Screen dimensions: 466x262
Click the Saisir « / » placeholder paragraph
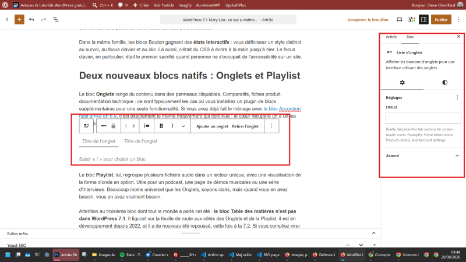coord(112,159)
